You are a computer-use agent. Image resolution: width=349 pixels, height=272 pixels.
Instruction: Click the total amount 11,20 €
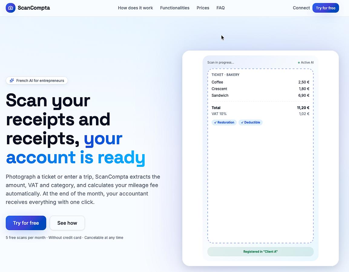303,108
